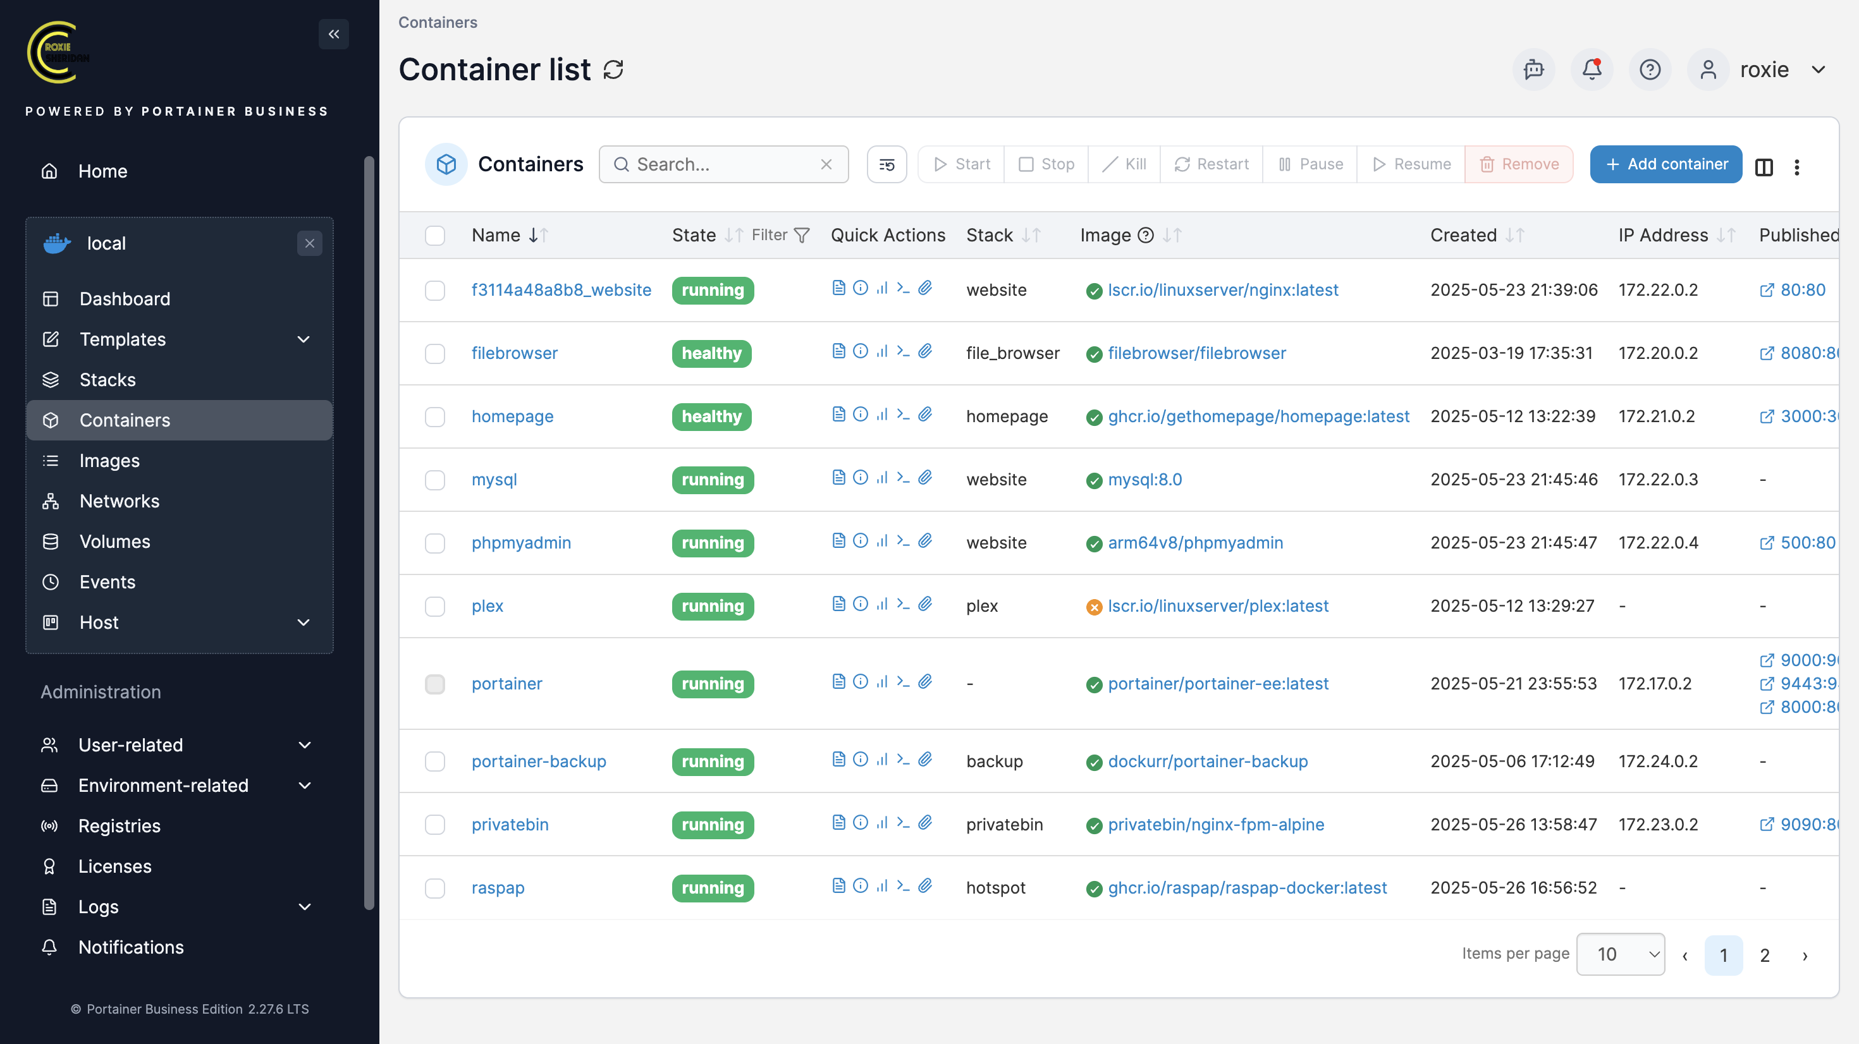Open mysql:8.0 image link
Screen dimensions: 1859x1044
click(x=1144, y=480)
